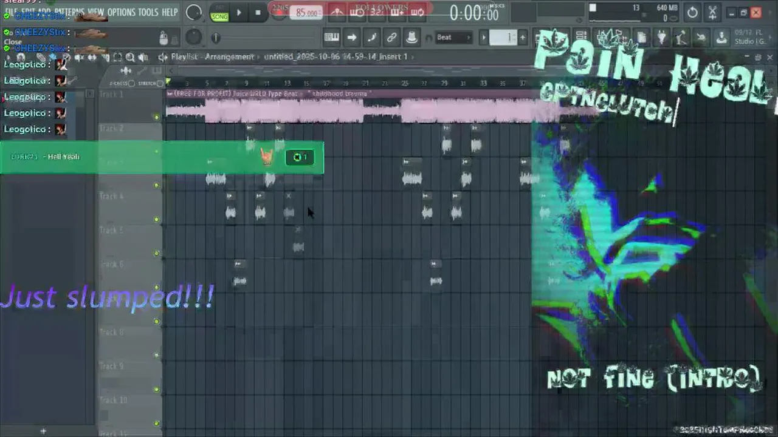Toggle the typing keyboard to piano icon
Image resolution: width=778 pixels, height=437 pixels.
[x=331, y=38]
